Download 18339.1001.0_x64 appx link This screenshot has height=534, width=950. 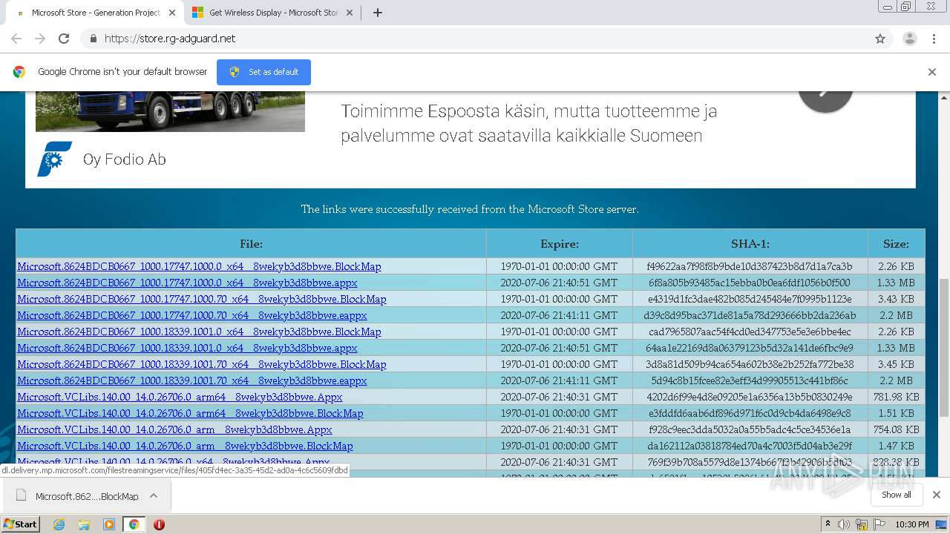click(x=187, y=348)
